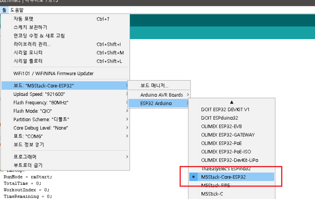Screen dimensions: 315x199
Task: Select 자동 포맷 menu entry
Action: (65, 19)
